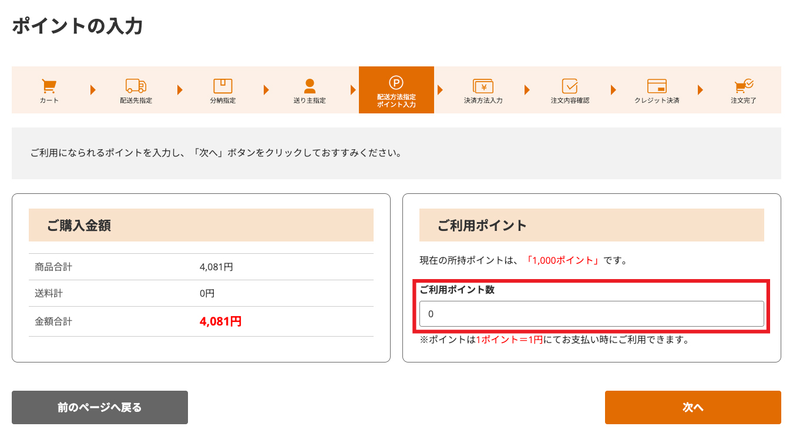Click the P point icon in active step
Screen dimensions: 793x443
pyautogui.click(x=396, y=83)
